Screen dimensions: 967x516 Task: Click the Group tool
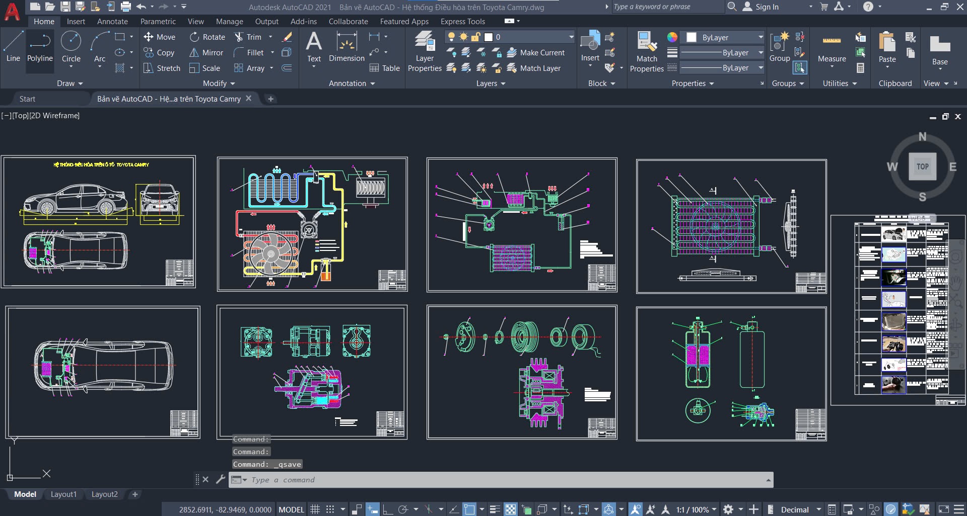pyautogui.click(x=779, y=46)
